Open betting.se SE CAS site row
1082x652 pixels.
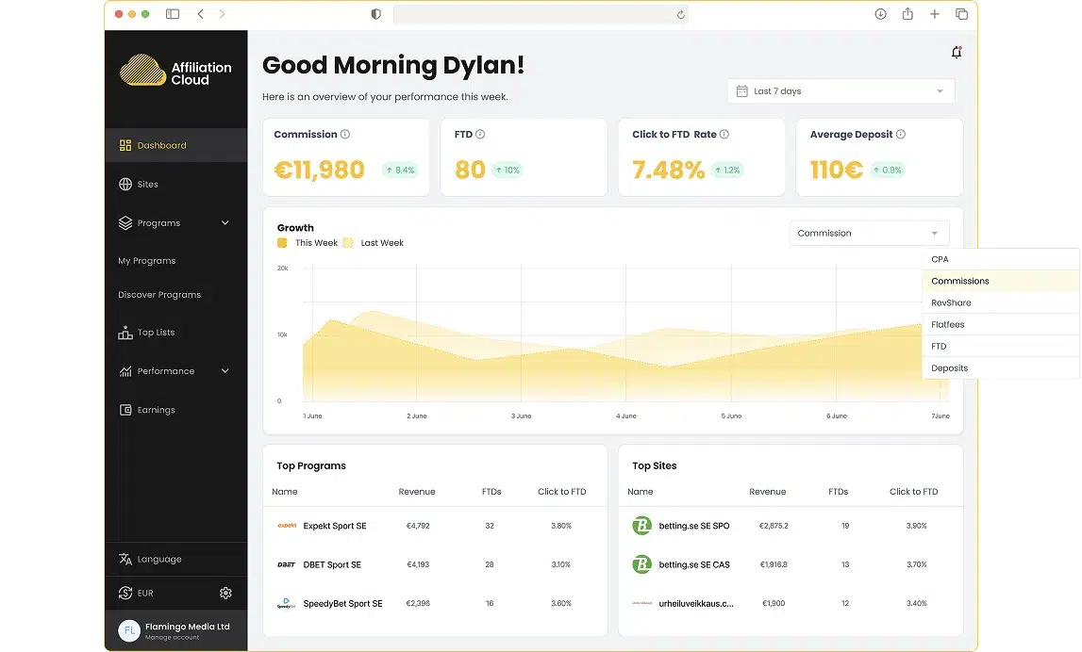tap(791, 564)
